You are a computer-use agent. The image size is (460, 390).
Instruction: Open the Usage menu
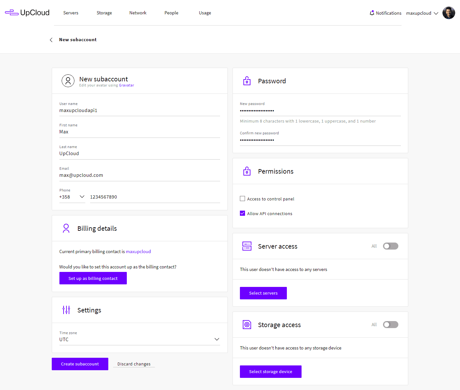pyautogui.click(x=205, y=13)
